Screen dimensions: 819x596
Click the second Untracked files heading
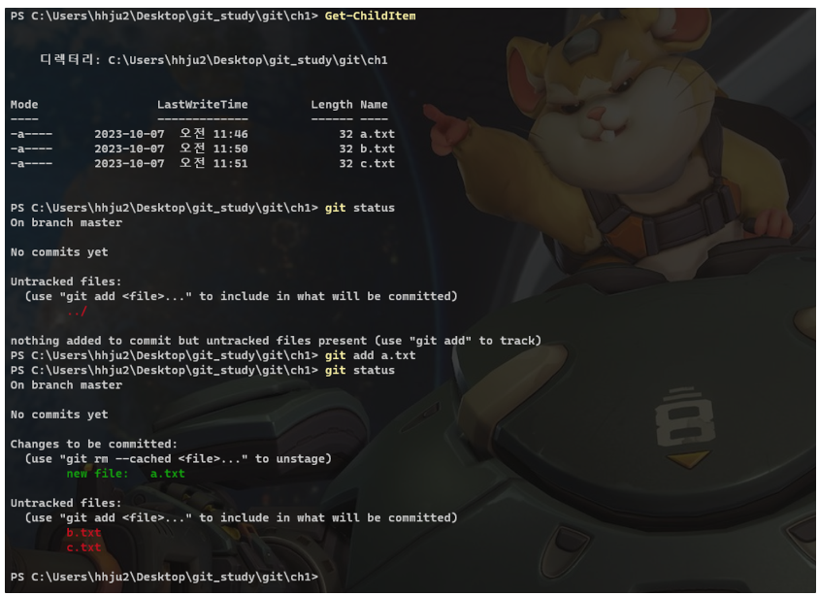pyautogui.click(x=66, y=503)
